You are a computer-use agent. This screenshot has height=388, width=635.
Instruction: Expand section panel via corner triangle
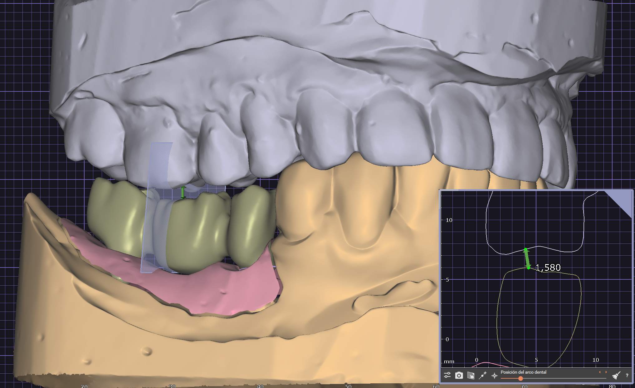[623, 200]
